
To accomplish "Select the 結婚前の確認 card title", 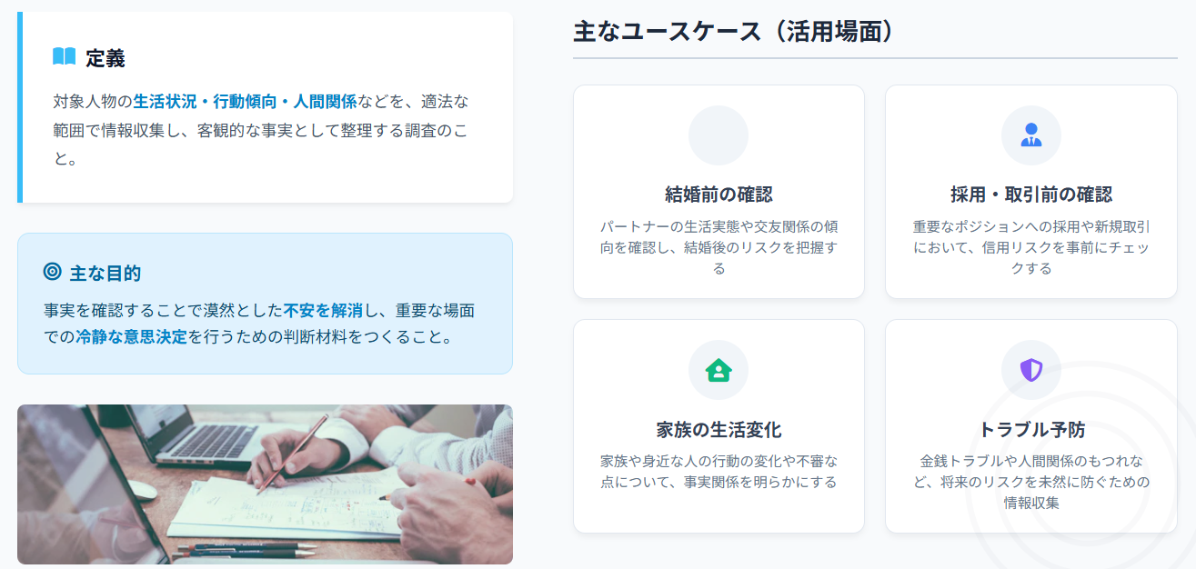I will click(719, 195).
